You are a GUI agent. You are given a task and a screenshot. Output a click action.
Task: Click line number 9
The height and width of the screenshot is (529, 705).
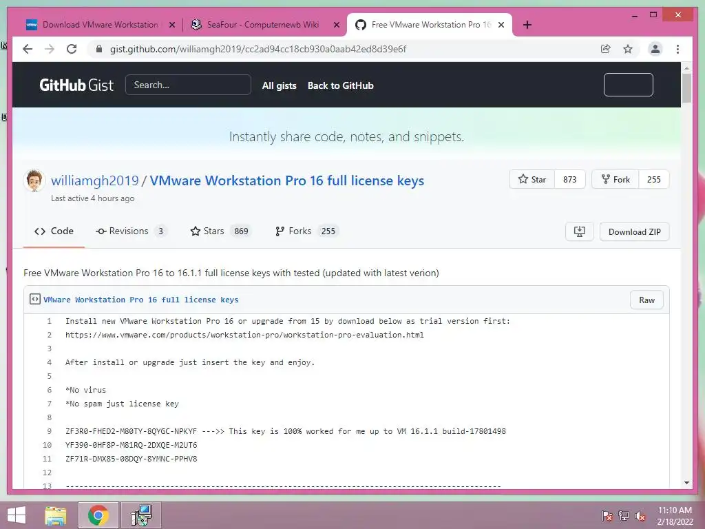tap(49, 431)
